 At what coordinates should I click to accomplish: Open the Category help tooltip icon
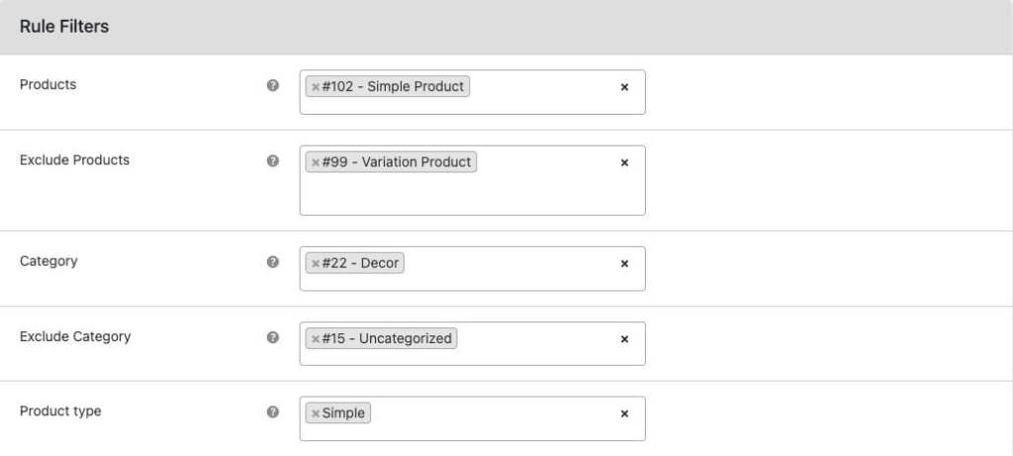(x=273, y=262)
